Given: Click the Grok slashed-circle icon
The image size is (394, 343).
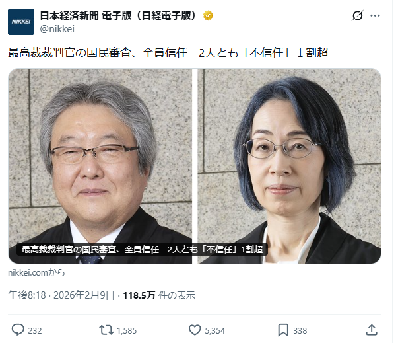Looking at the screenshot, I should [x=357, y=16].
